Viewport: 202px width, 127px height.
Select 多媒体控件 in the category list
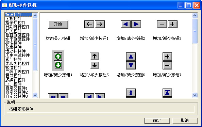tap(19, 80)
